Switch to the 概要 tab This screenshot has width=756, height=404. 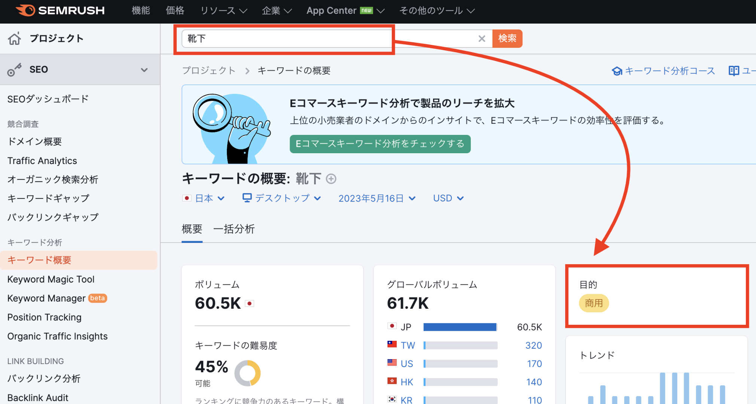click(192, 229)
